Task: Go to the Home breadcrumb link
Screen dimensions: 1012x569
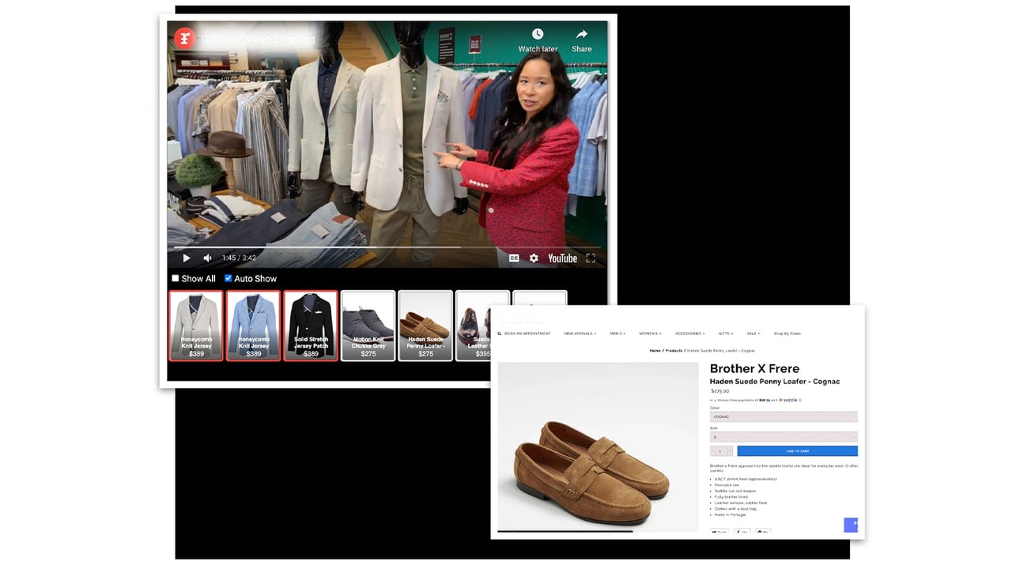Action: click(x=655, y=350)
